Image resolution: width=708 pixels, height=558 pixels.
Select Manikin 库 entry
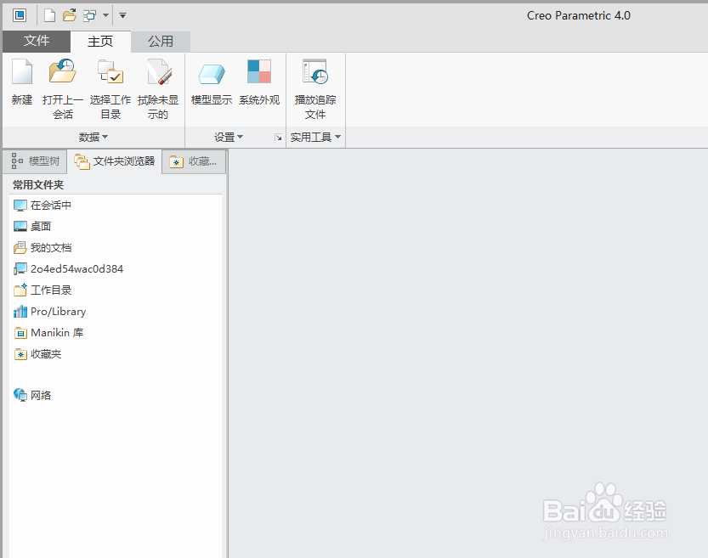48,333
